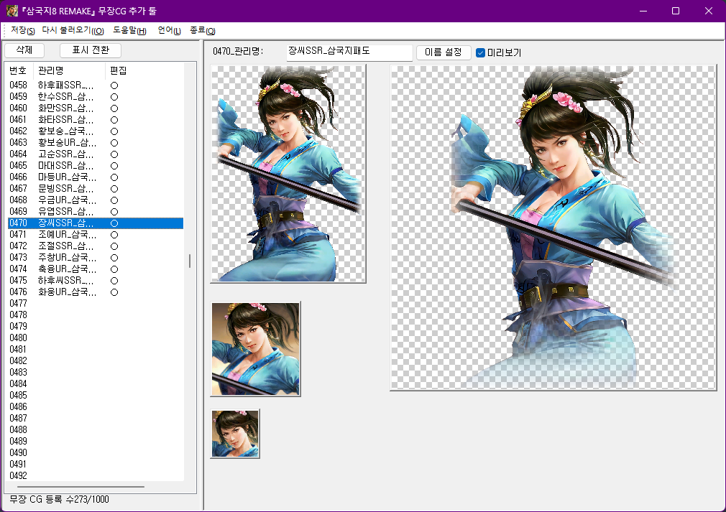Select row 0467 문빙SSR
Screen dimensions: 726x512
click(x=96, y=189)
